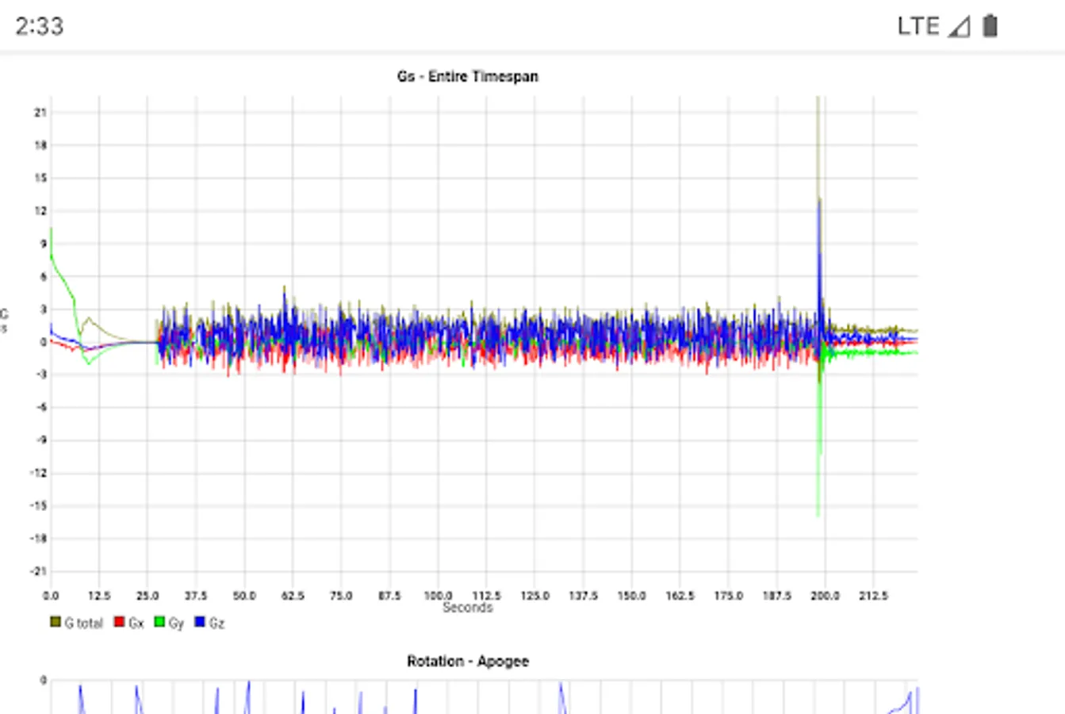Click the 'Gs - Entire Timespan' chart title
Screen dimensions: 1065x714
(x=468, y=76)
